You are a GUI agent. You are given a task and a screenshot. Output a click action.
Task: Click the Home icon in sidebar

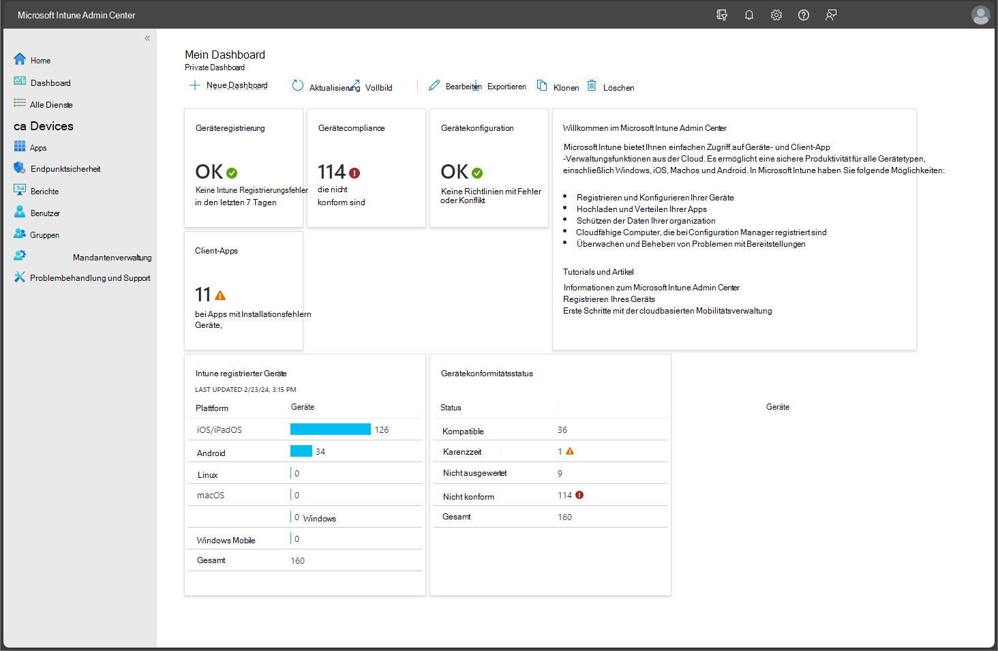click(x=20, y=59)
